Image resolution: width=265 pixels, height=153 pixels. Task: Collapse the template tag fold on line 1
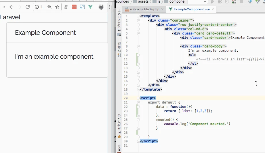coord(138,16)
